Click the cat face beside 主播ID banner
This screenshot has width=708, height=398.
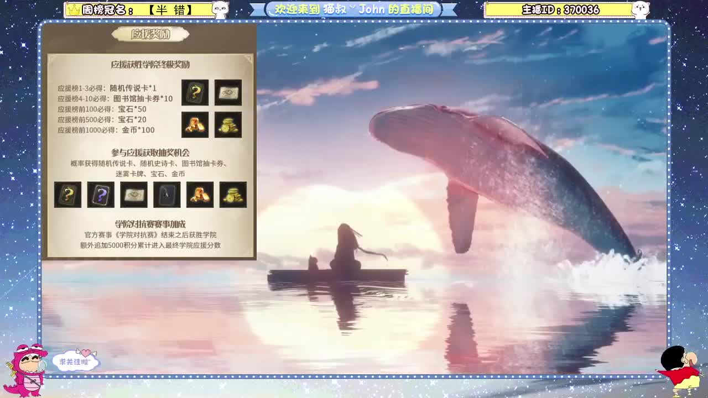(641, 9)
